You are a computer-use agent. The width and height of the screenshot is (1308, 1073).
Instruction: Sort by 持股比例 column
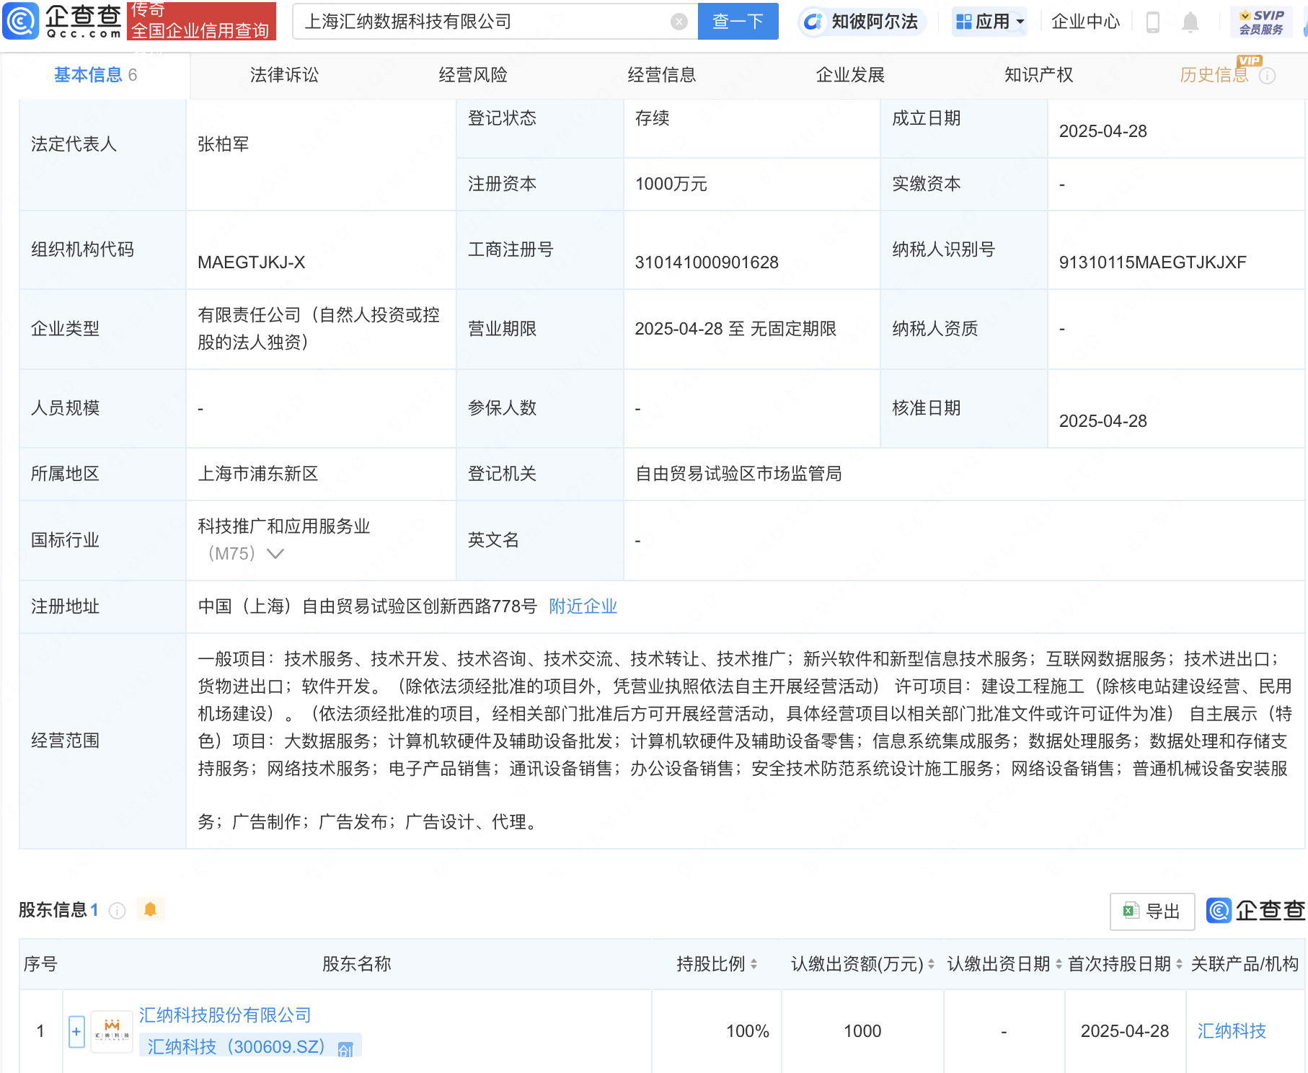[754, 964]
